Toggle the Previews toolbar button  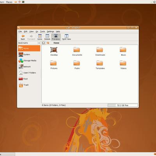click(x=56, y=37)
